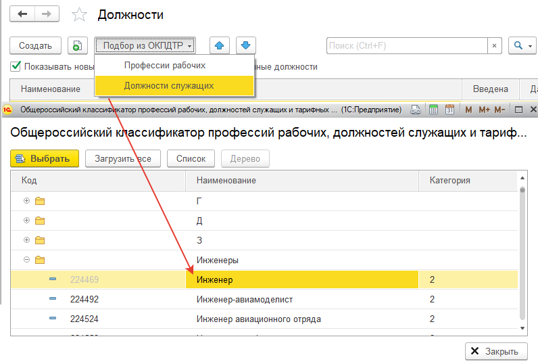Select Профессии рабочих menu item
538x362 pixels.
point(165,66)
